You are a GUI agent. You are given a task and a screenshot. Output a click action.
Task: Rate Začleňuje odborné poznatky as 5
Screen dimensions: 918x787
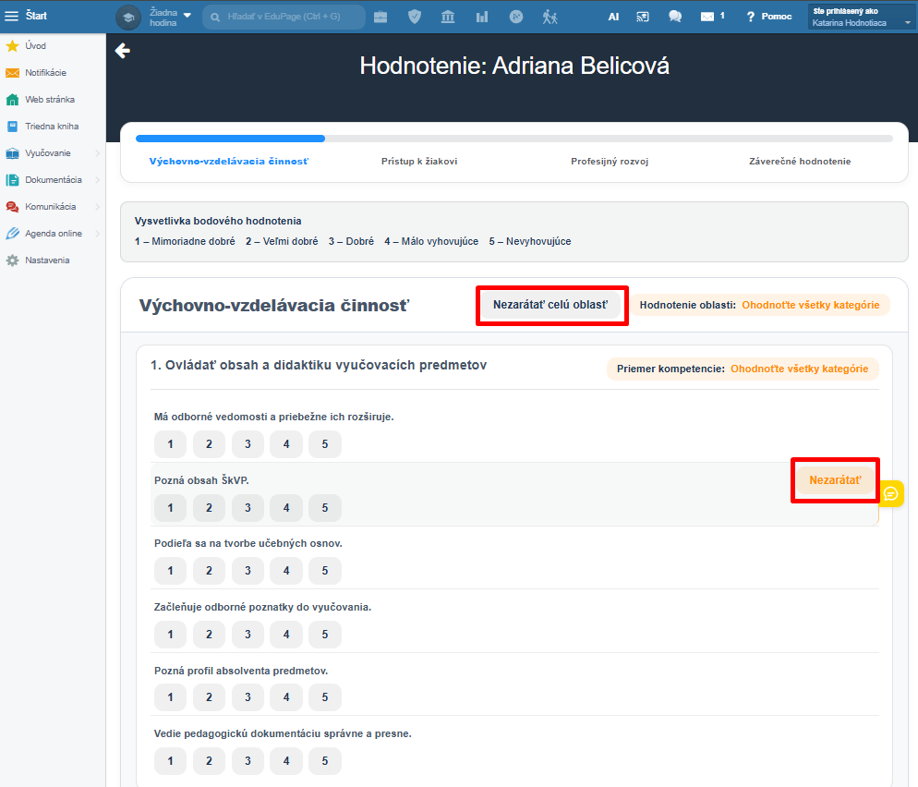pos(325,635)
